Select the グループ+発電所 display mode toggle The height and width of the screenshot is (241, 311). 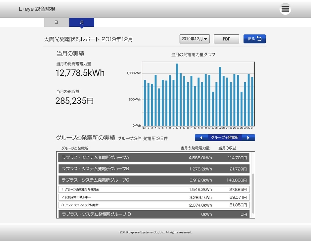coord(225,137)
